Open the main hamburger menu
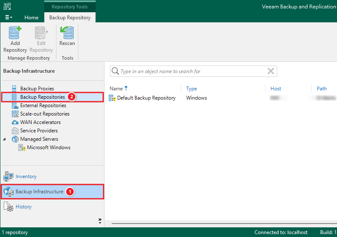 tap(8, 17)
